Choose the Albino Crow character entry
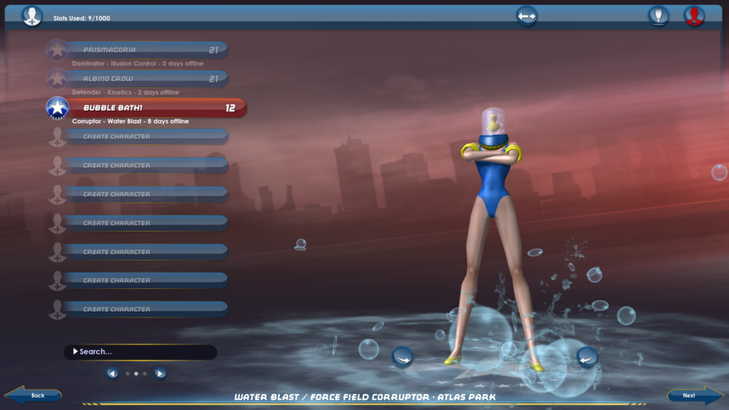The width and height of the screenshot is (729, 410). click(146, 79)
